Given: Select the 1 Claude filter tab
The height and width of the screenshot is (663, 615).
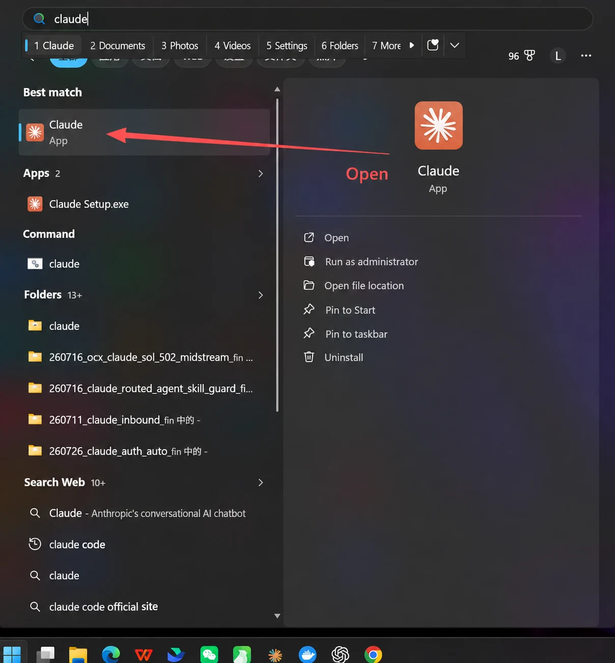Looking at the screenshot, I should [53, 45].
